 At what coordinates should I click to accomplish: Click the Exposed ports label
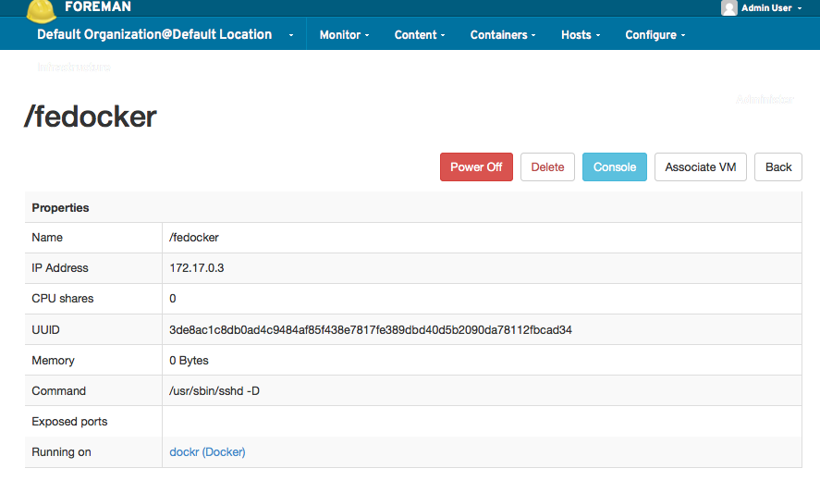[x=69, y=421]
